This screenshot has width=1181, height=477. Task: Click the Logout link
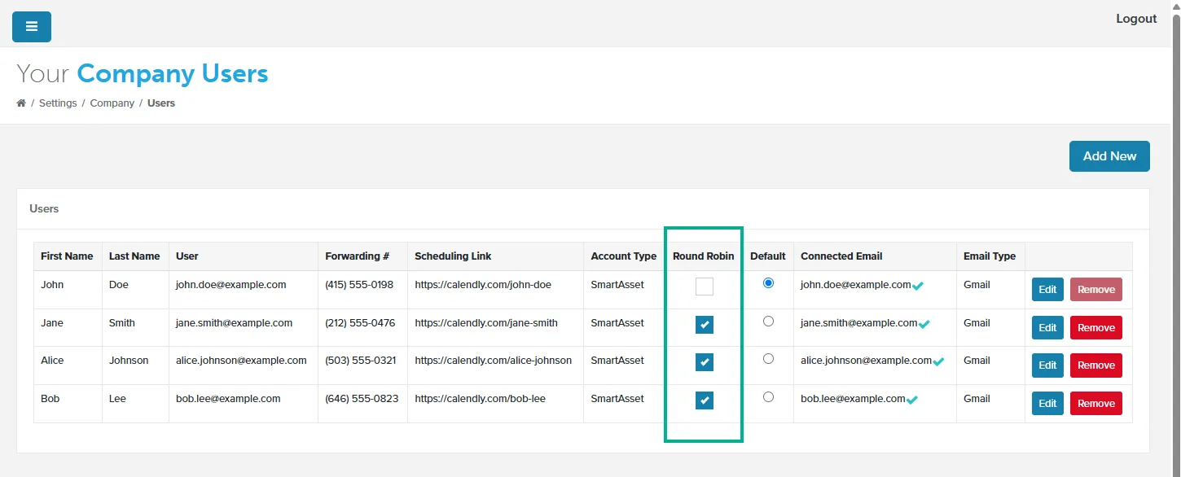coord(1136,19)
